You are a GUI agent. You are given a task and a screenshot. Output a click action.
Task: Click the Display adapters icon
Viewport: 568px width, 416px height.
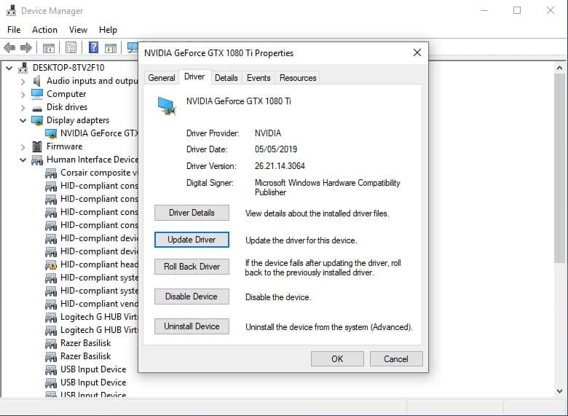pos(37,120)
